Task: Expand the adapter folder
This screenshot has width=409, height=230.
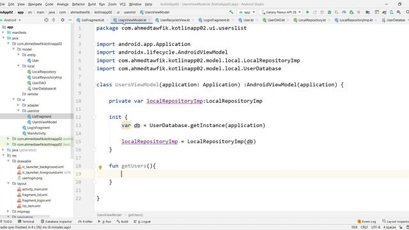Action: pos(19,105)
